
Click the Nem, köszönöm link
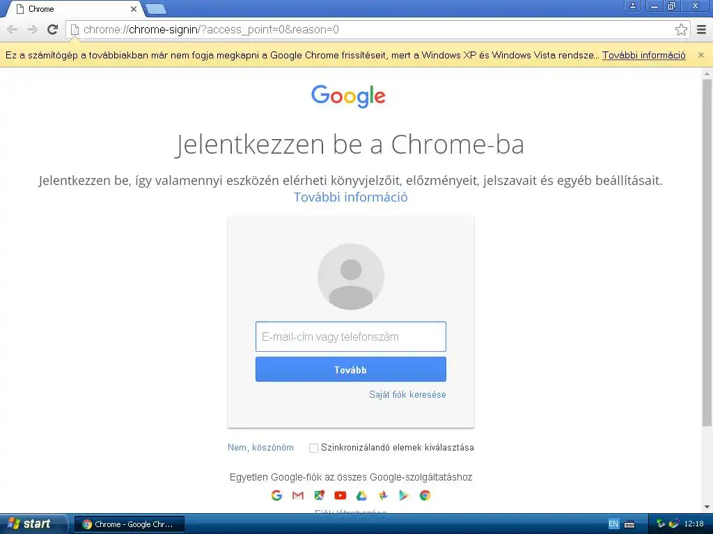pyautogui.click(x=260, y=448)
